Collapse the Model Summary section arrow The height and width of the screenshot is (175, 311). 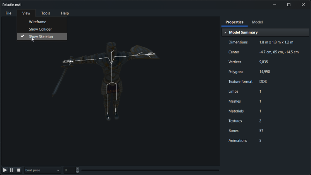(225, 32)
